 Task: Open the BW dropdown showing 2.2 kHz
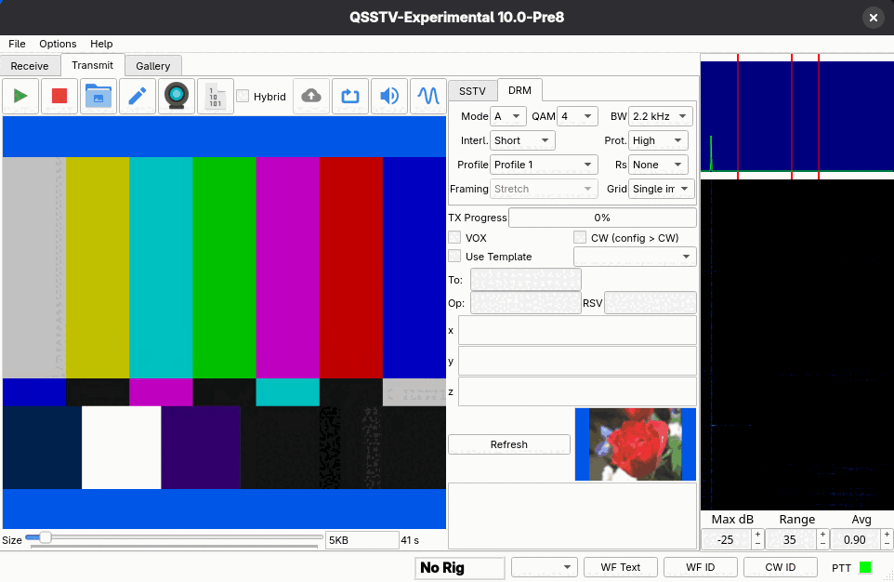coord(660,116)
